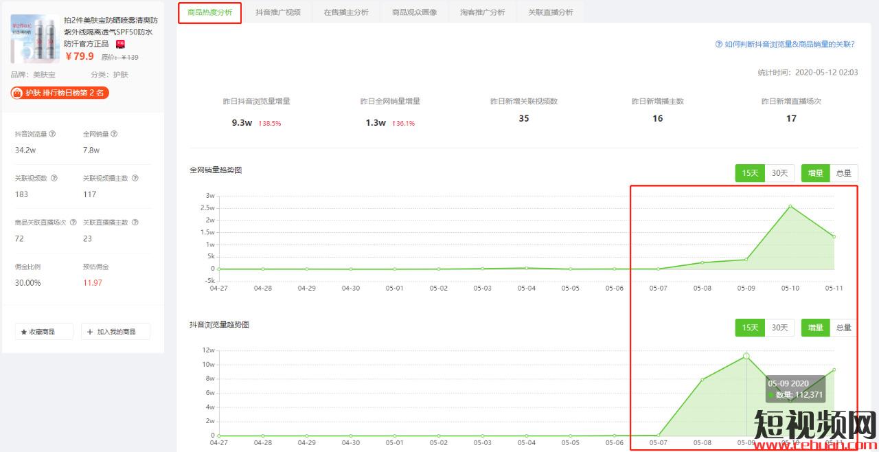Click the red Tmall badge after product title
Screen dimensions: 879x452
[120, 44]
